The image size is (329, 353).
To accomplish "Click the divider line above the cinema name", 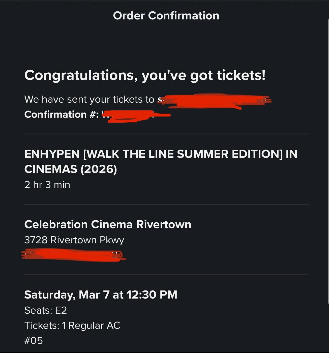I will [x=166, y=204].
